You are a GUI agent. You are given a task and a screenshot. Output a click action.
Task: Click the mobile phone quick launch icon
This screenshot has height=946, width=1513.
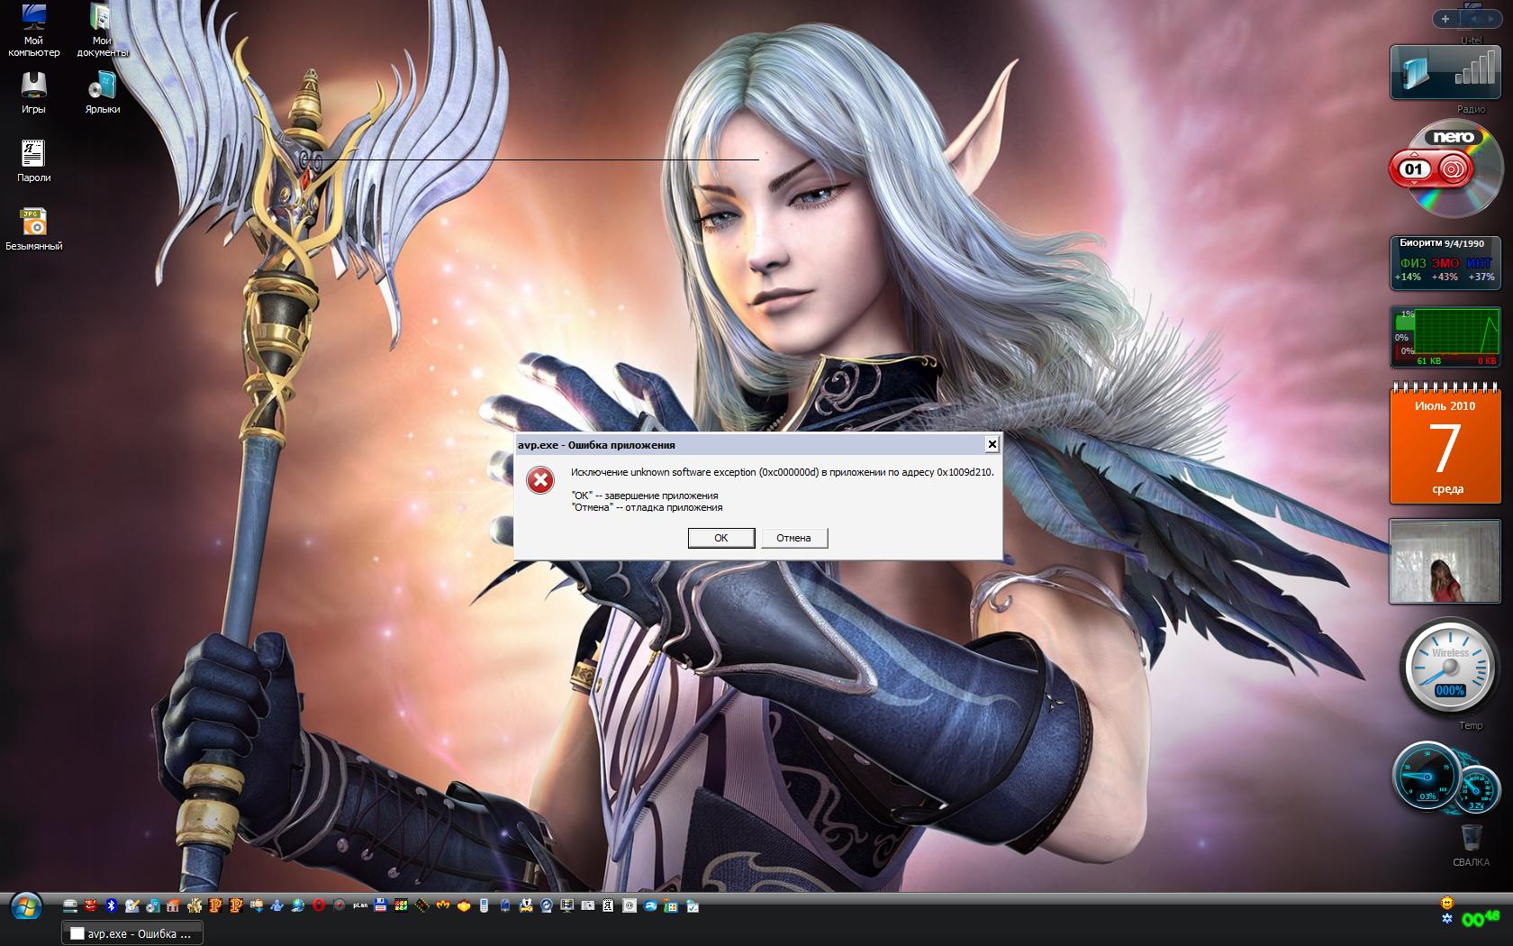[x=483, y=905]
